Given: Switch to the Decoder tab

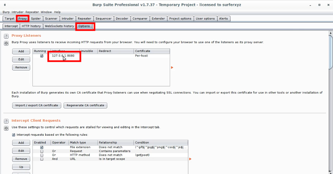Looking at the screenshot, I should 122,19.
